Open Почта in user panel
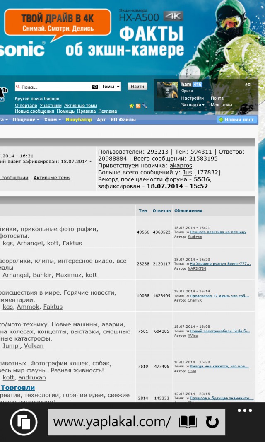The width and height of the screenshot is (265, 442). (x=217, y=98)
